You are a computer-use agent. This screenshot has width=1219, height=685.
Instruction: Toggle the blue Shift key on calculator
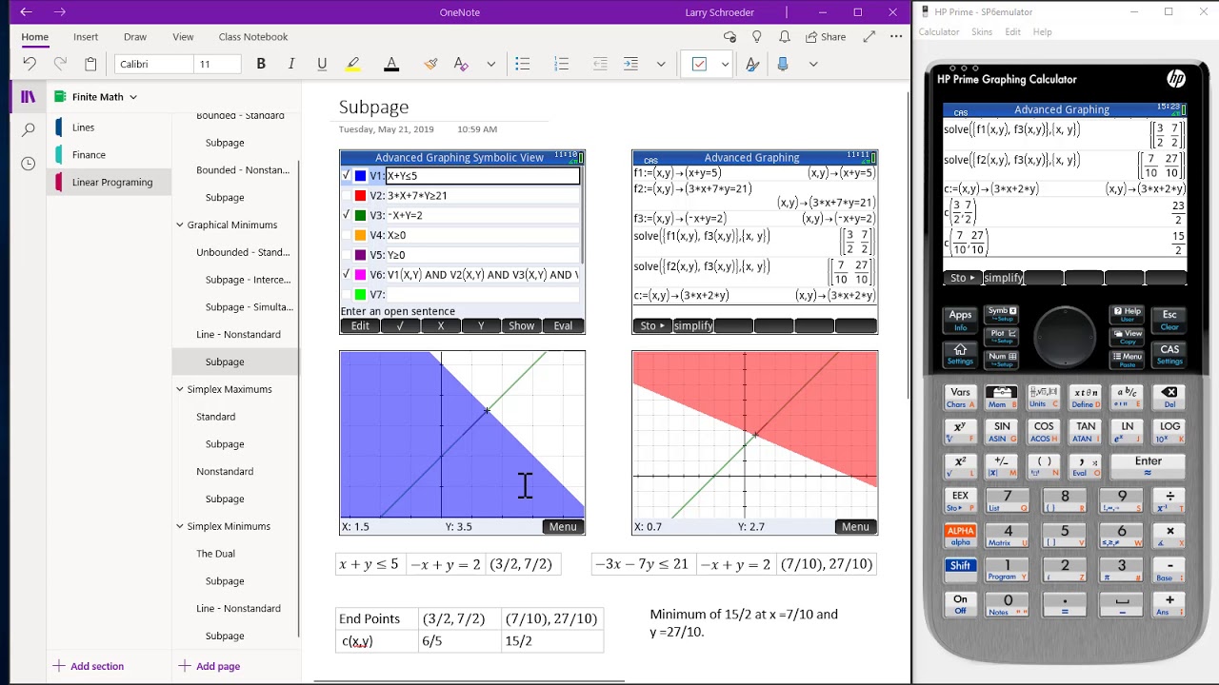coord(960,569)
